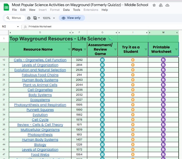The image size is (182, 159).
Task: Open printable worksheet for Review - Cells & Cell Theory
Action: (163, 125)
